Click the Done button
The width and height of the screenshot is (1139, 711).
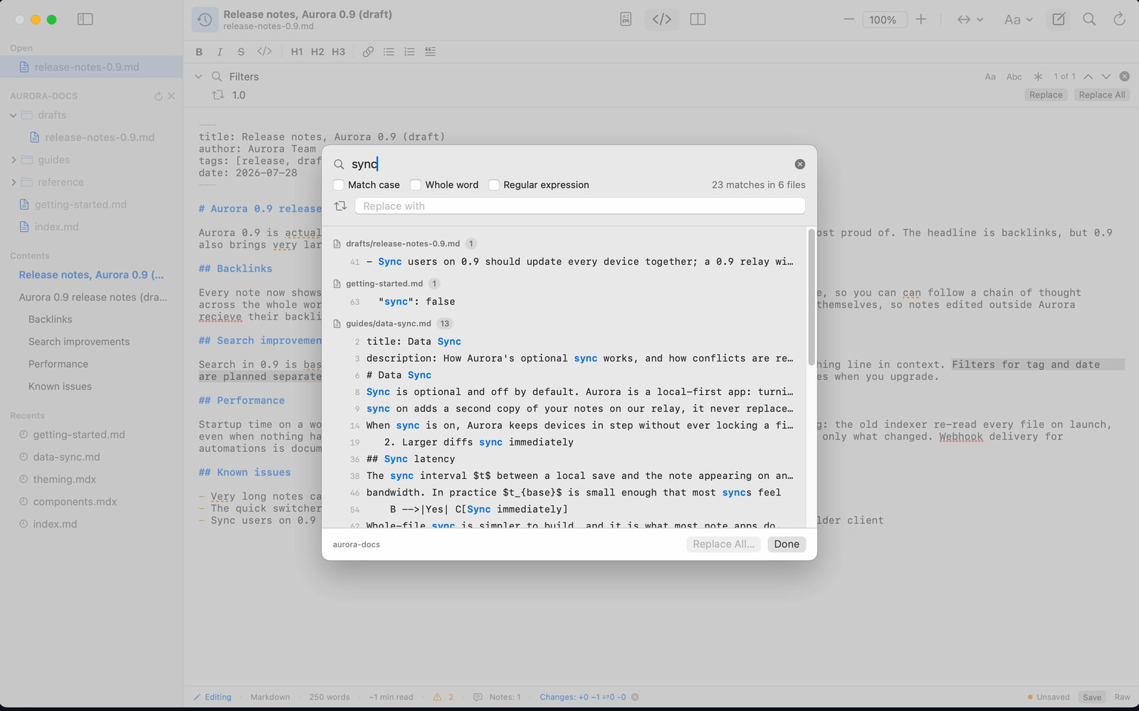coord(787,544)
